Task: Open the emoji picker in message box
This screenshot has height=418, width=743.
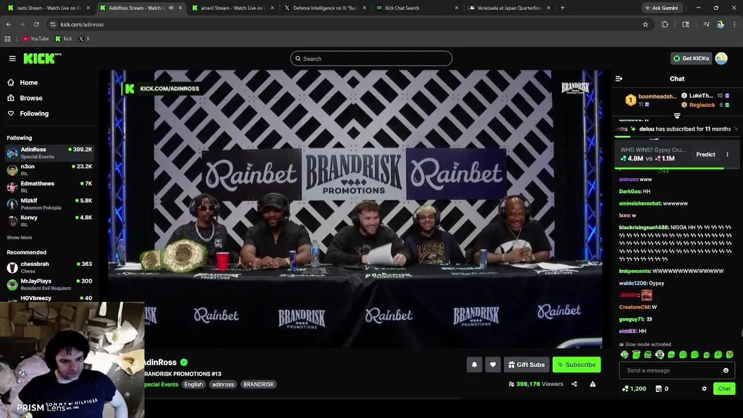Action: 726,370
